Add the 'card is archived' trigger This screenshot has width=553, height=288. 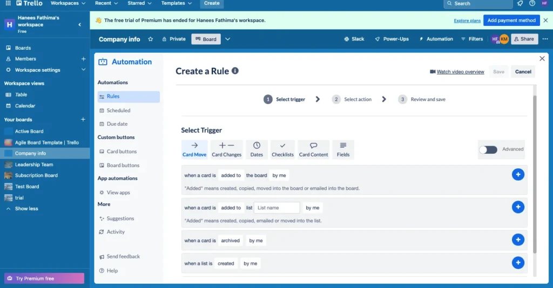tap(518, 240)
